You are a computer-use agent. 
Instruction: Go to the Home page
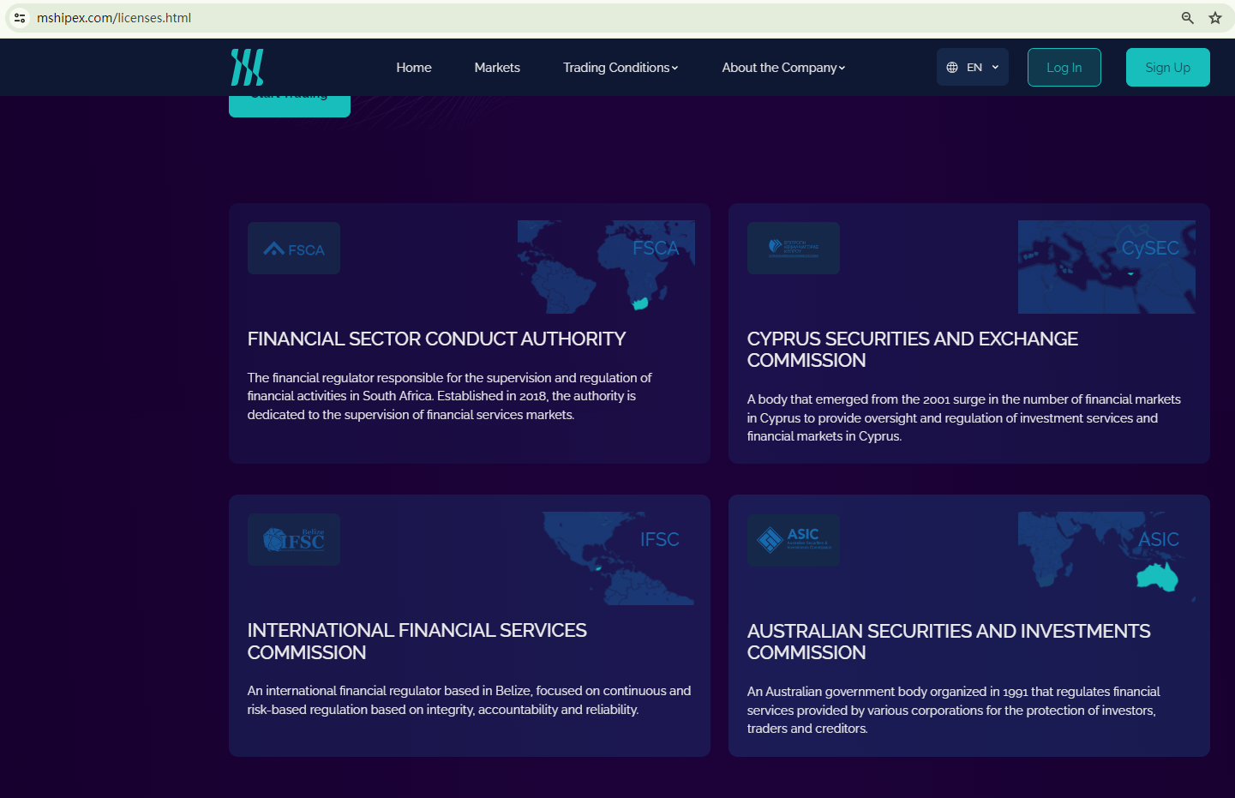pyautogui.click(x=414, y=68)
